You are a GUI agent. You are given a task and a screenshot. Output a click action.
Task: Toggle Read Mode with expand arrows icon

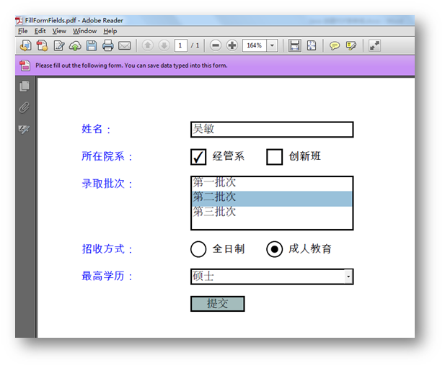374,45
